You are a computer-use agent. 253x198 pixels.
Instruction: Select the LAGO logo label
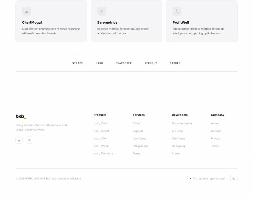coord(100,63)
